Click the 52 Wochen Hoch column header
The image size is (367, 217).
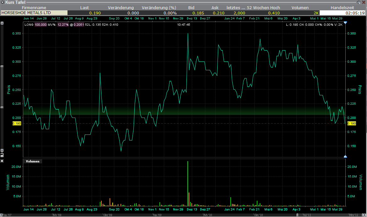(x=263, y=8)
